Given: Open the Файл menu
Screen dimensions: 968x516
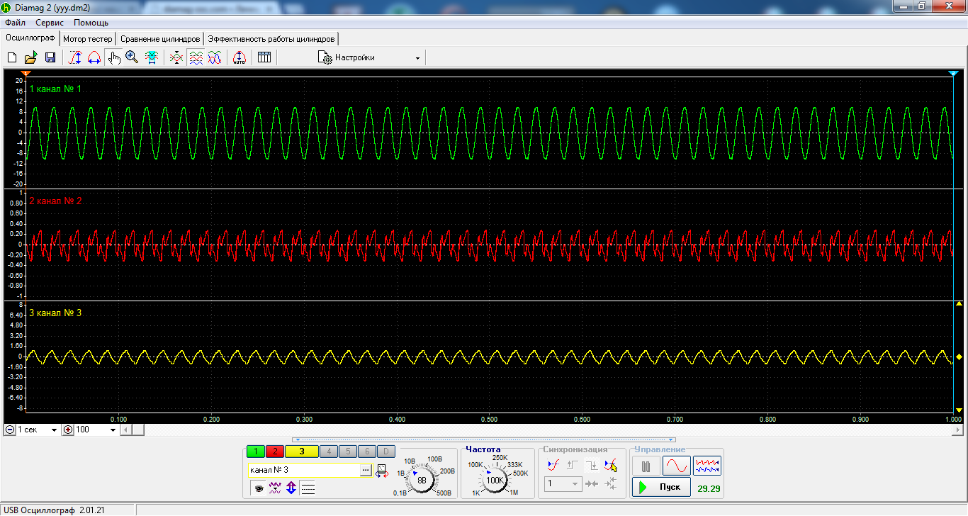Looking at the screenshot, I should (15, 23).
